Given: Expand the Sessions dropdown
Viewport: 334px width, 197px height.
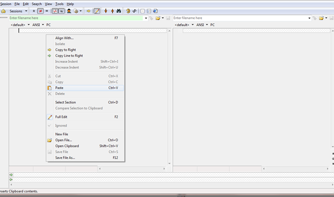Looking at the screenshot, I should (x=26, y=11).
